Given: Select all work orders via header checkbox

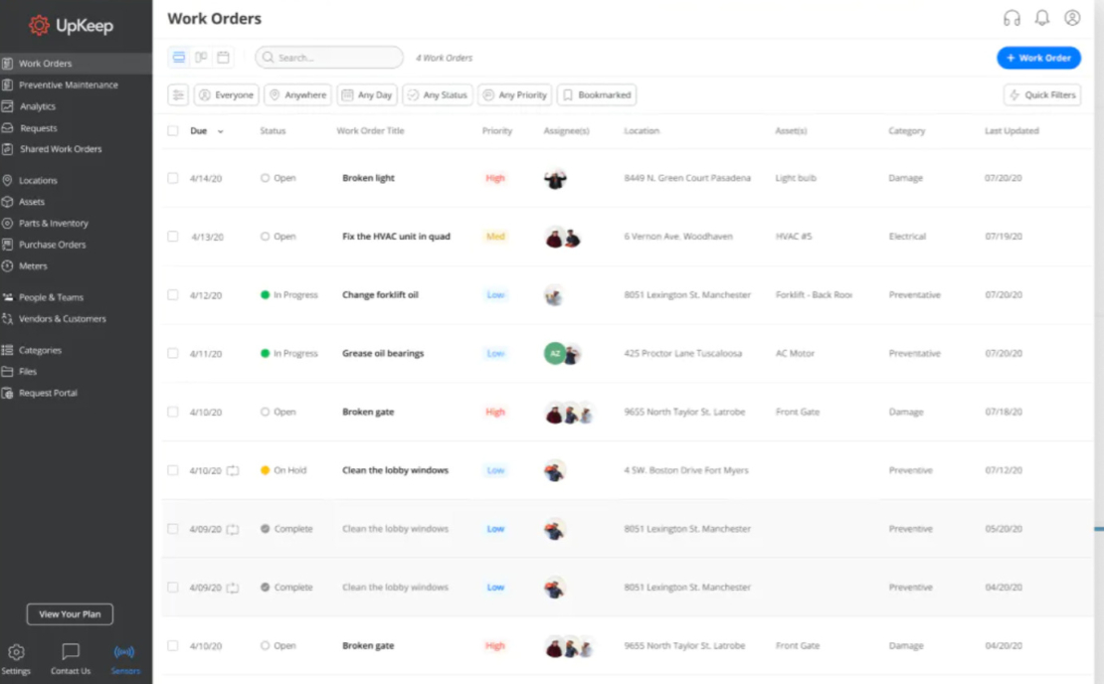Looking at the screenshot, I should 172,130.
